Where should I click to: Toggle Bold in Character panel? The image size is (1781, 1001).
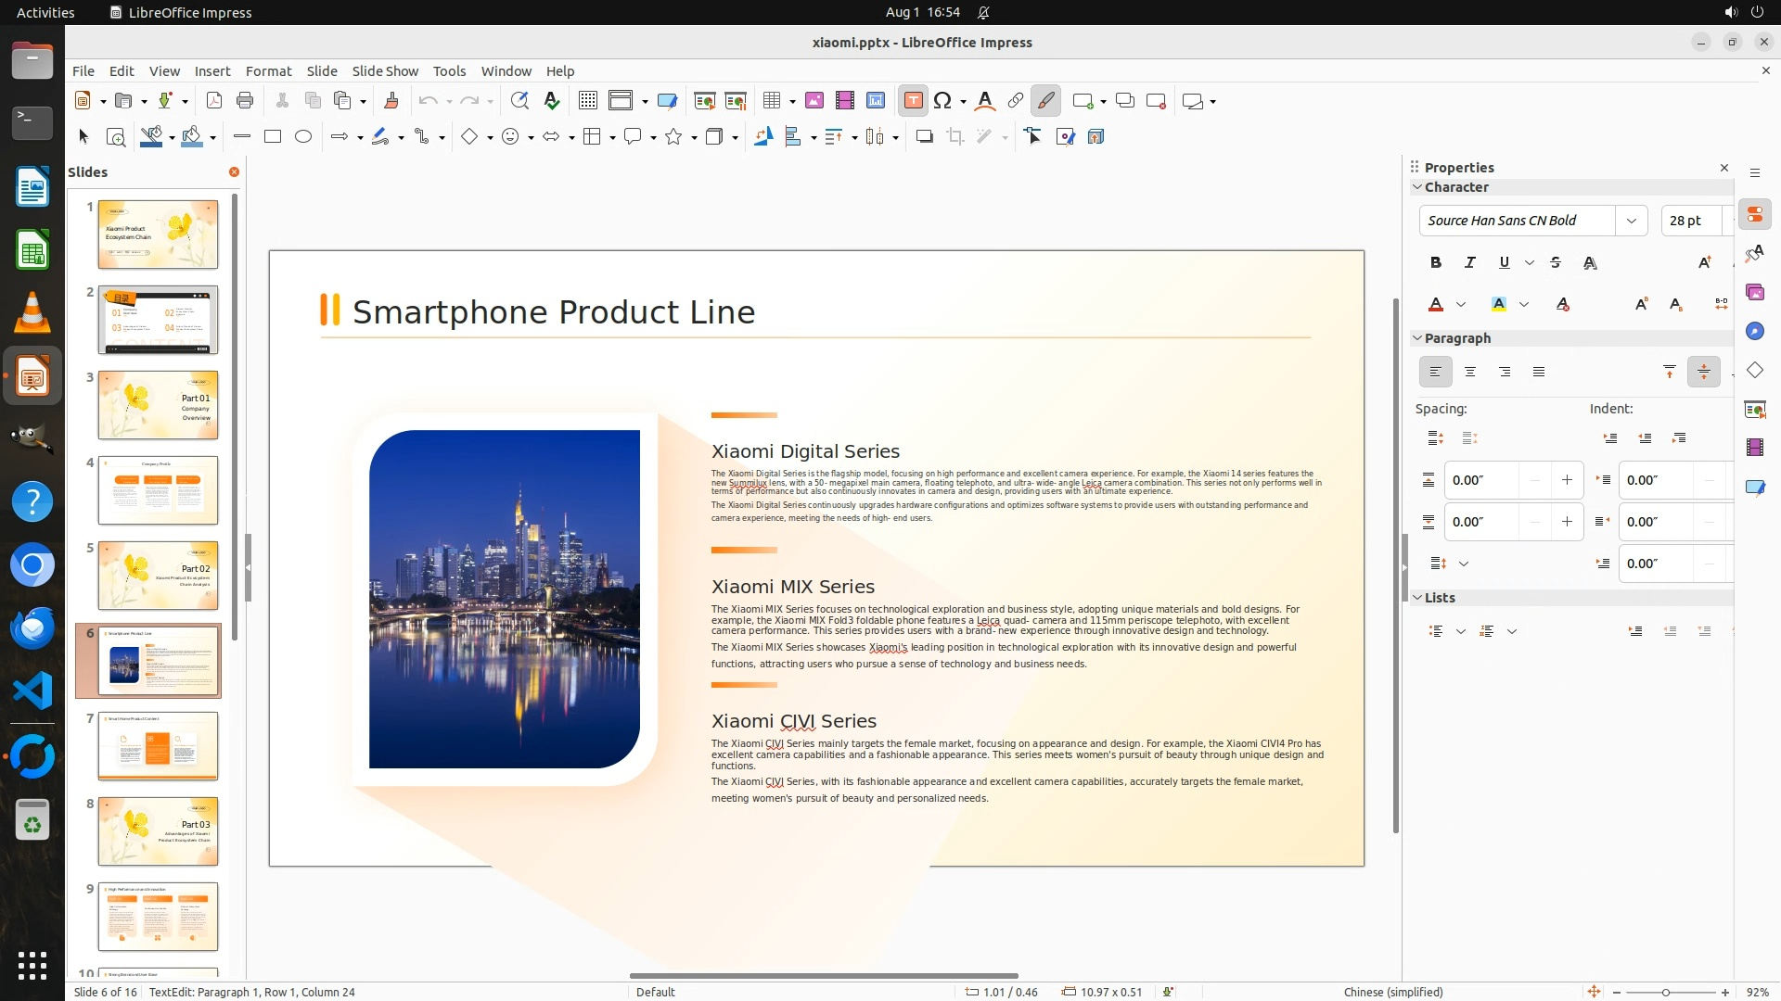pyautogui.click(x=1435, y=263)
